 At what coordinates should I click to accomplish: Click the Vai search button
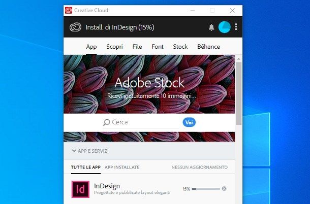tap(189, 122)
